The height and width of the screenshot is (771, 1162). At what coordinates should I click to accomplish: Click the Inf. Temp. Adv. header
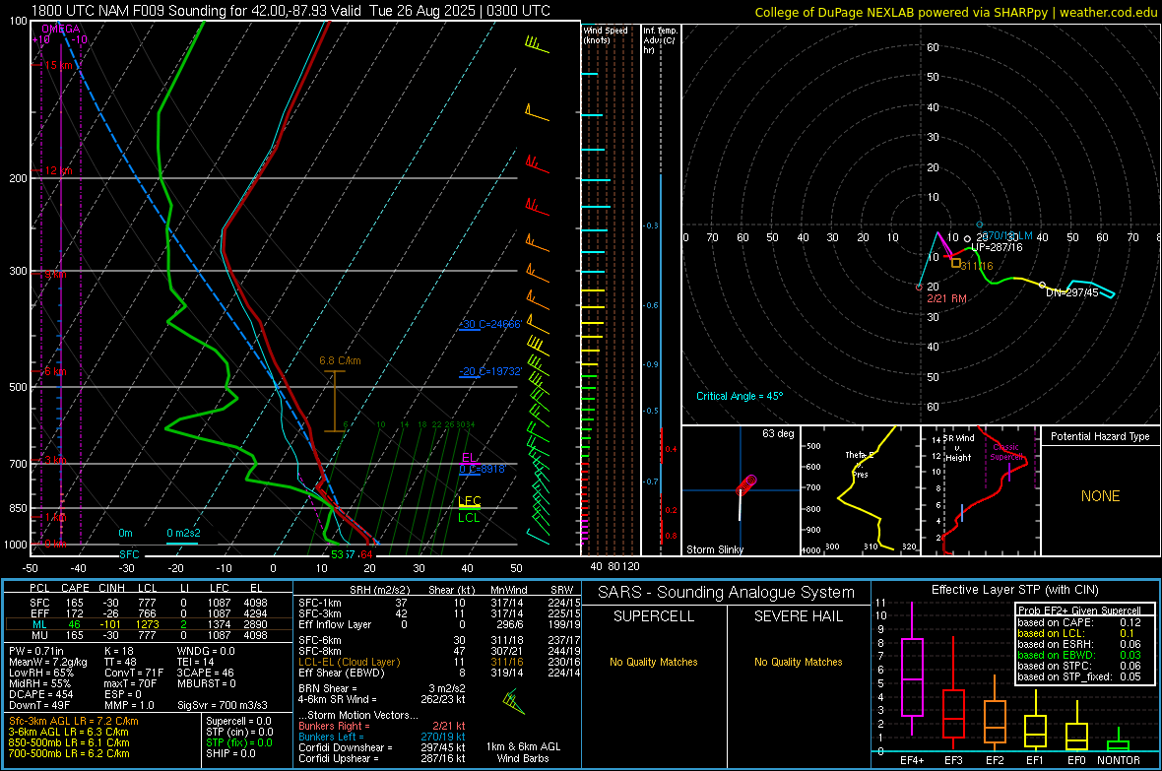pyautogui.click(x=660, y=40)
